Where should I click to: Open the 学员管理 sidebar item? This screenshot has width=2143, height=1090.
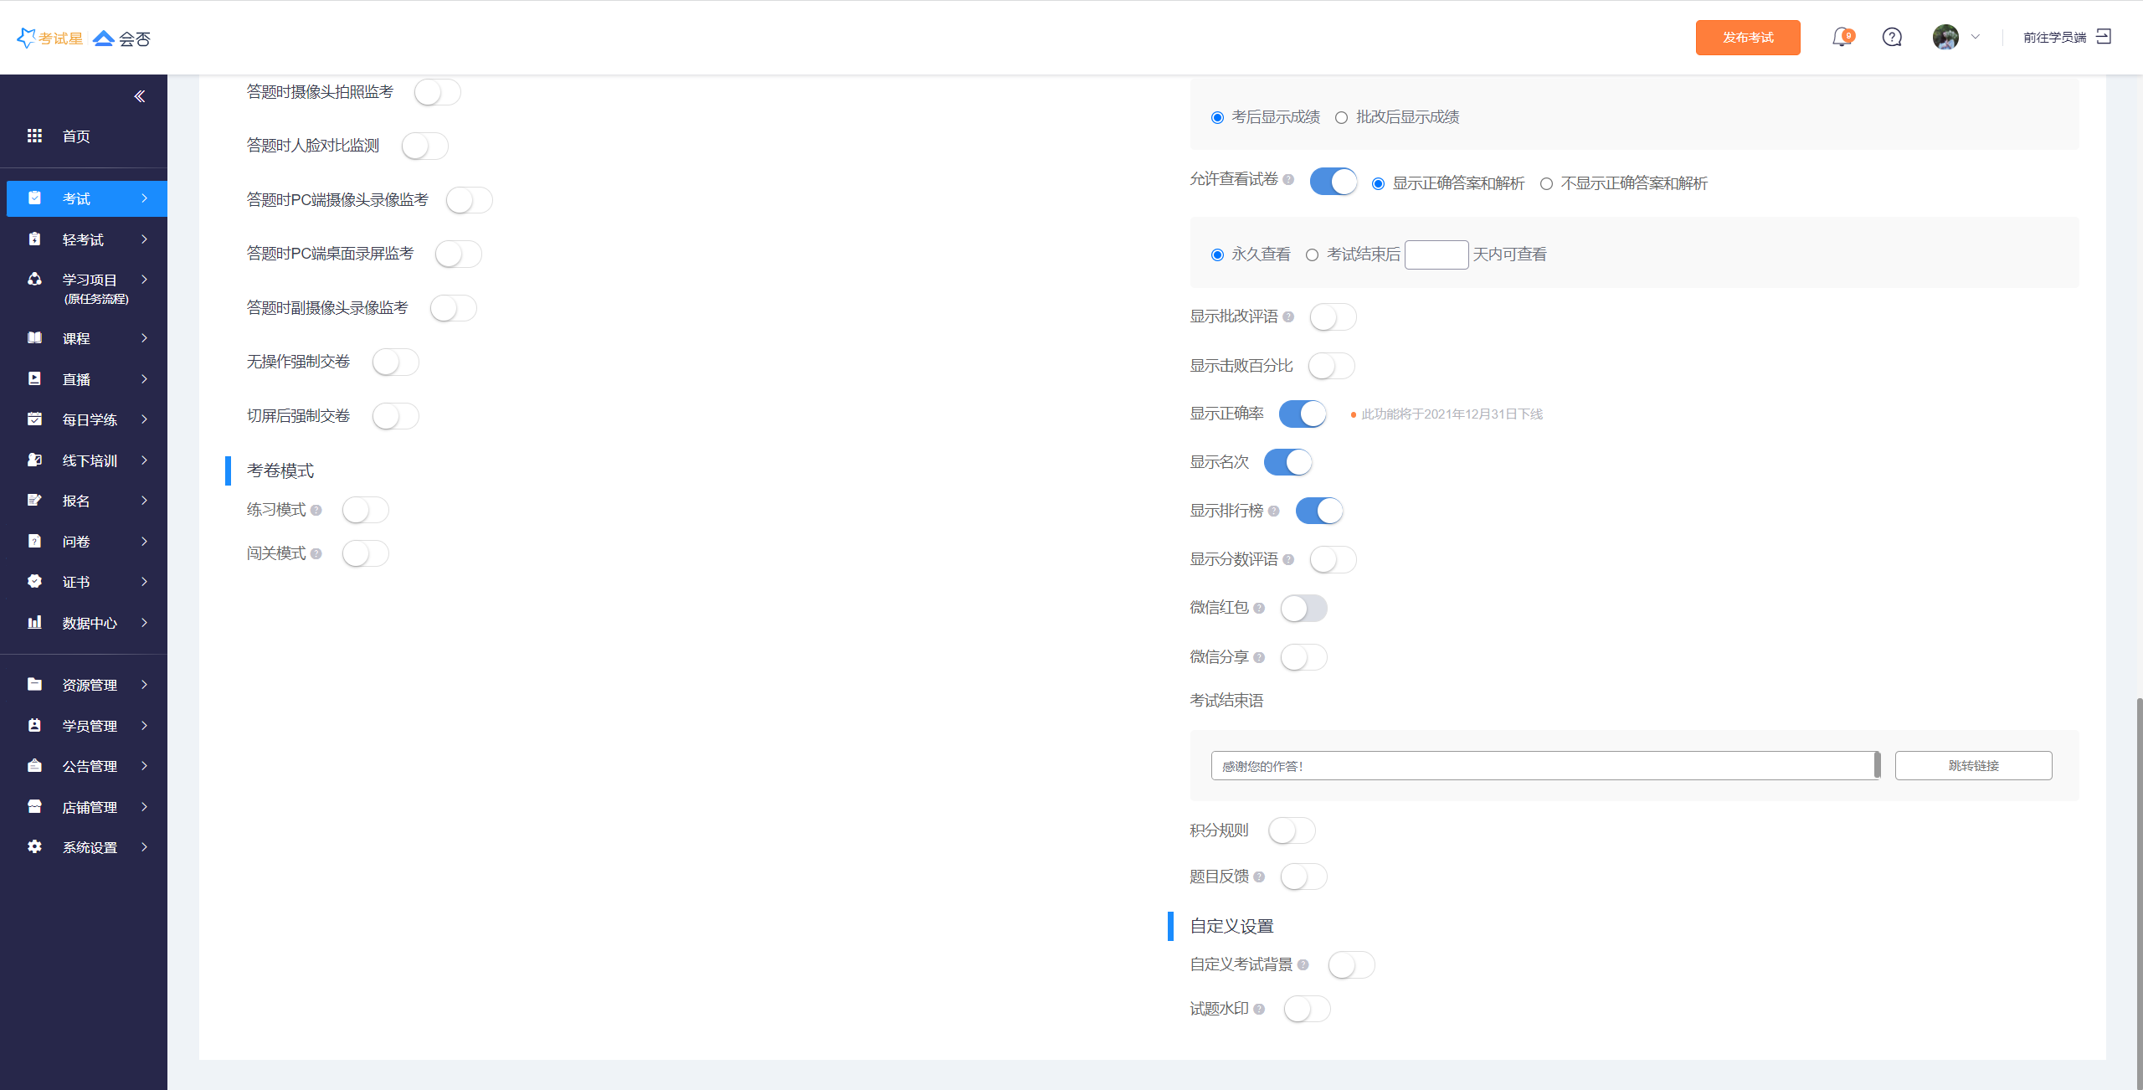(x=90, y=726)
